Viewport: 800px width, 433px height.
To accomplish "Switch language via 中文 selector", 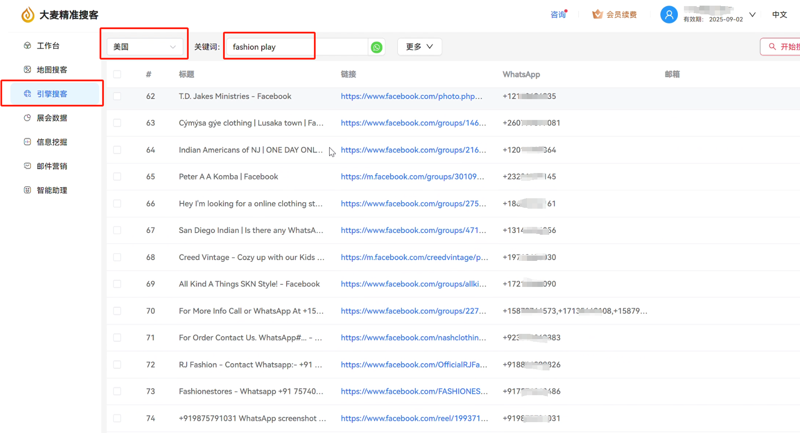I will [x=780, y=15].
